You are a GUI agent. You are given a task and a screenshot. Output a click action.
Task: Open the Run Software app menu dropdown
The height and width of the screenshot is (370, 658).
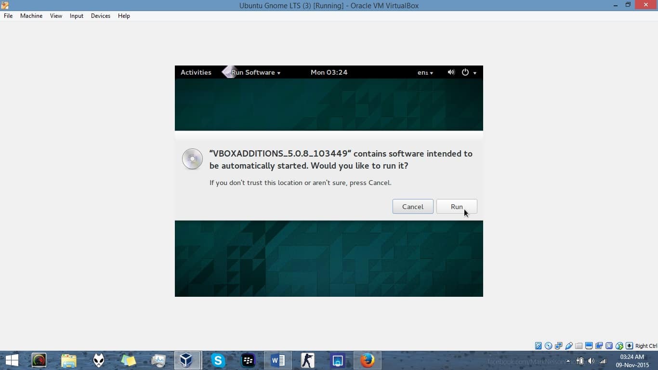pos(255,72)
